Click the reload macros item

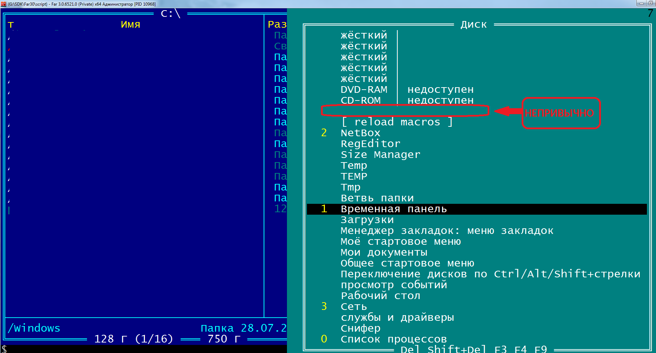pos(397,122)
